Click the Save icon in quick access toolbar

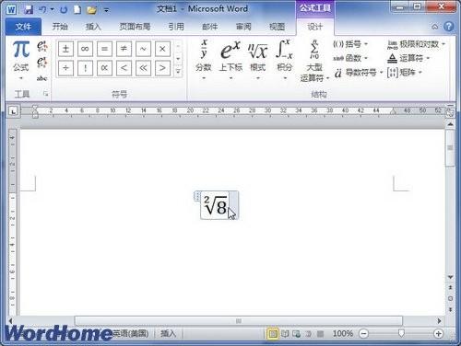[29, 9]
